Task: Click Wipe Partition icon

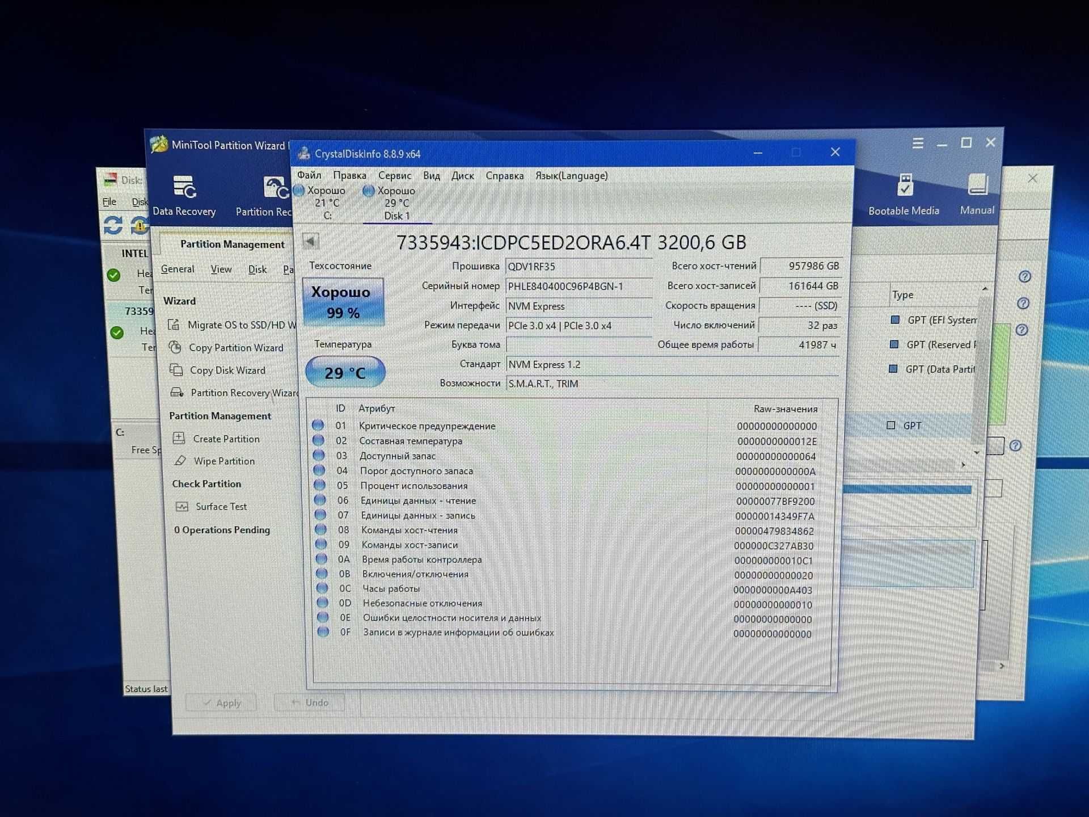Action: tap(180, 461)
